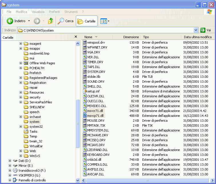The height and width of the screenshot is (184, 216).
Task: Click the folder tree scroll up arrow
Action: coord(78,44)
